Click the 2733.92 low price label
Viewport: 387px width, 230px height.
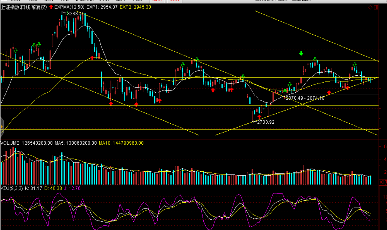tap(266, 122)
